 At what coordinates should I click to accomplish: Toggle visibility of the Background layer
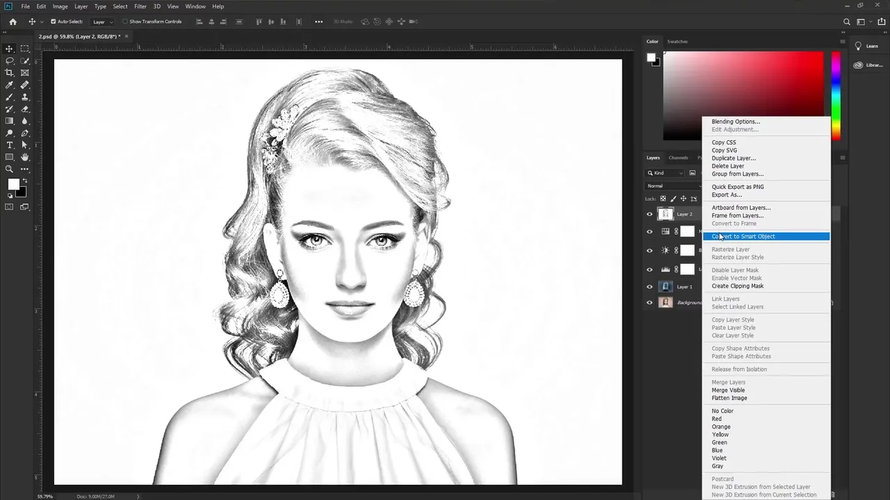(x=649, y=303)
